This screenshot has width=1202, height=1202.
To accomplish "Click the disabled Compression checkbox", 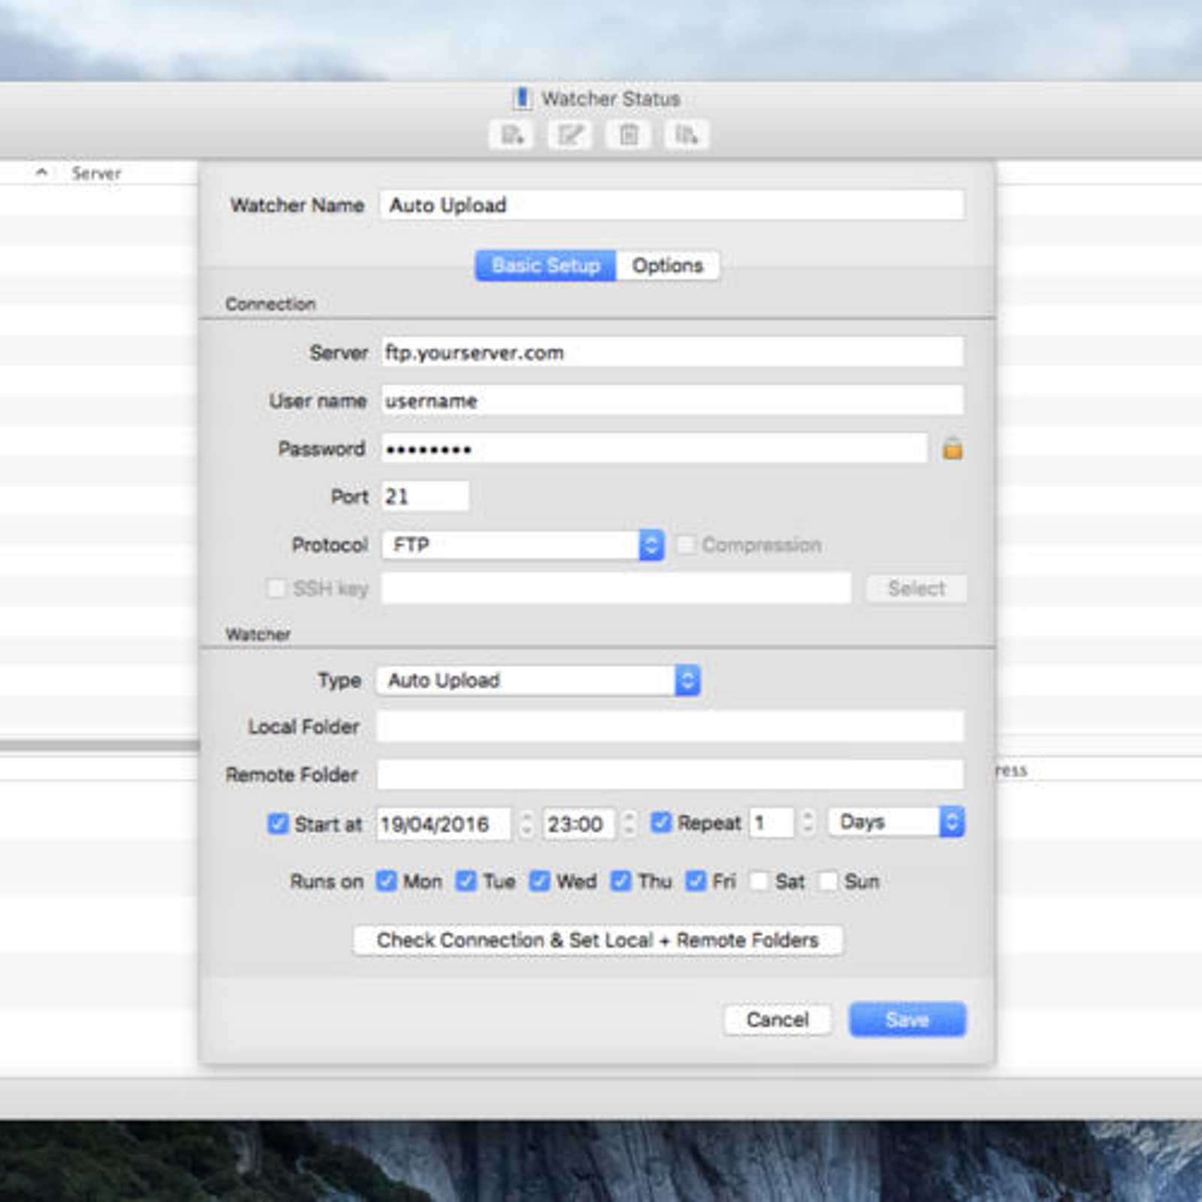I will pos(687,545).
